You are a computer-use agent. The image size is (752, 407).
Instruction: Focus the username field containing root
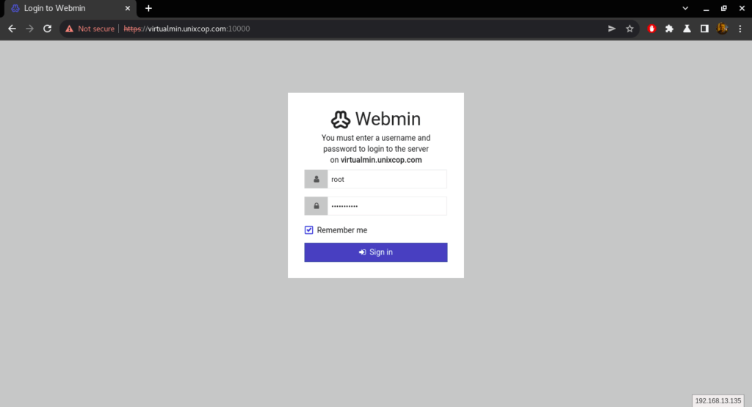pos(387,179)
